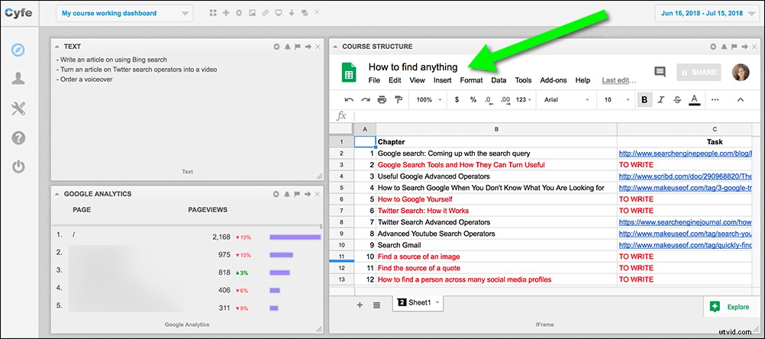Open the font size 10 dropdown
The height and width of the screenshot is (339, 765).
[617, 99]
